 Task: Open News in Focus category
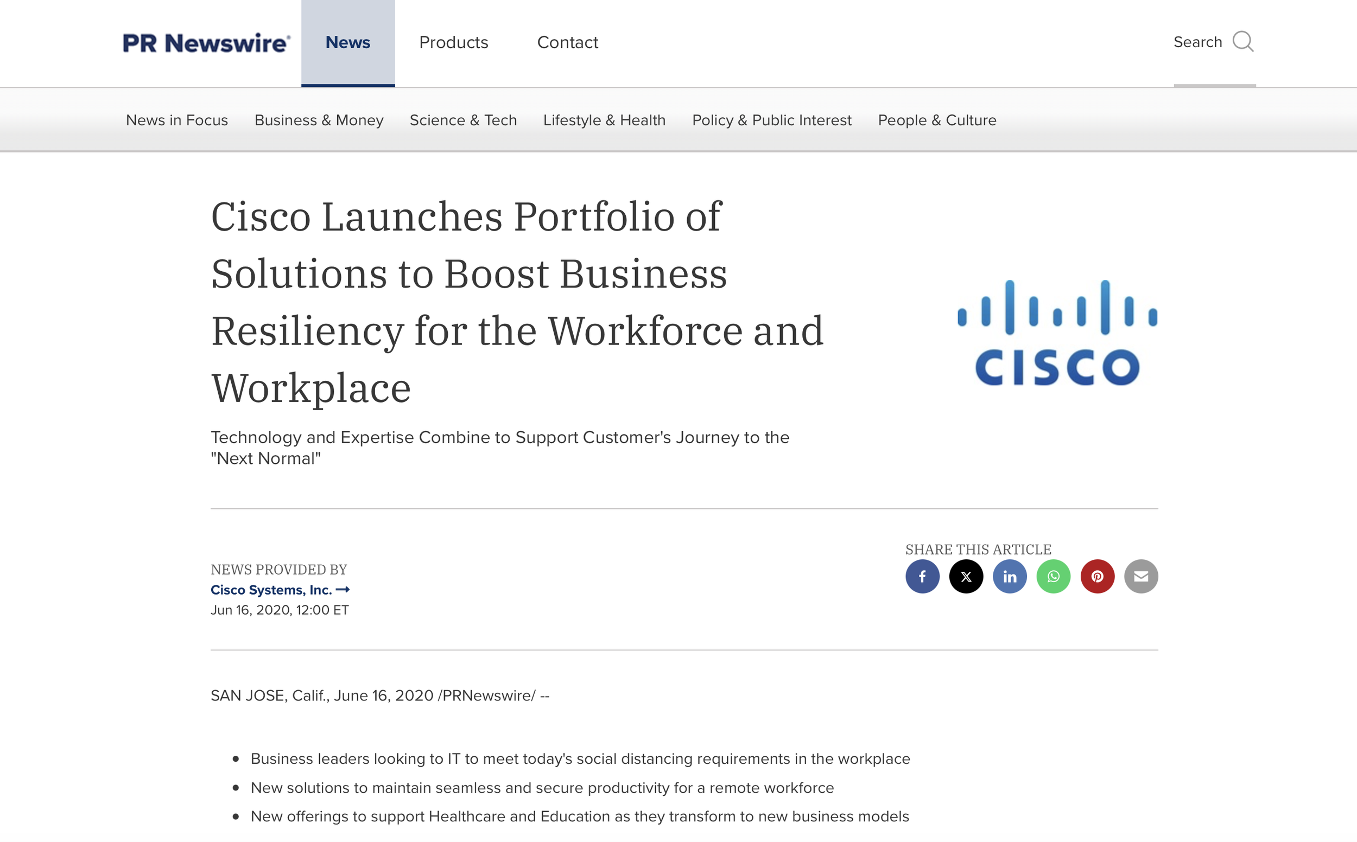click(x=177, y=120)
